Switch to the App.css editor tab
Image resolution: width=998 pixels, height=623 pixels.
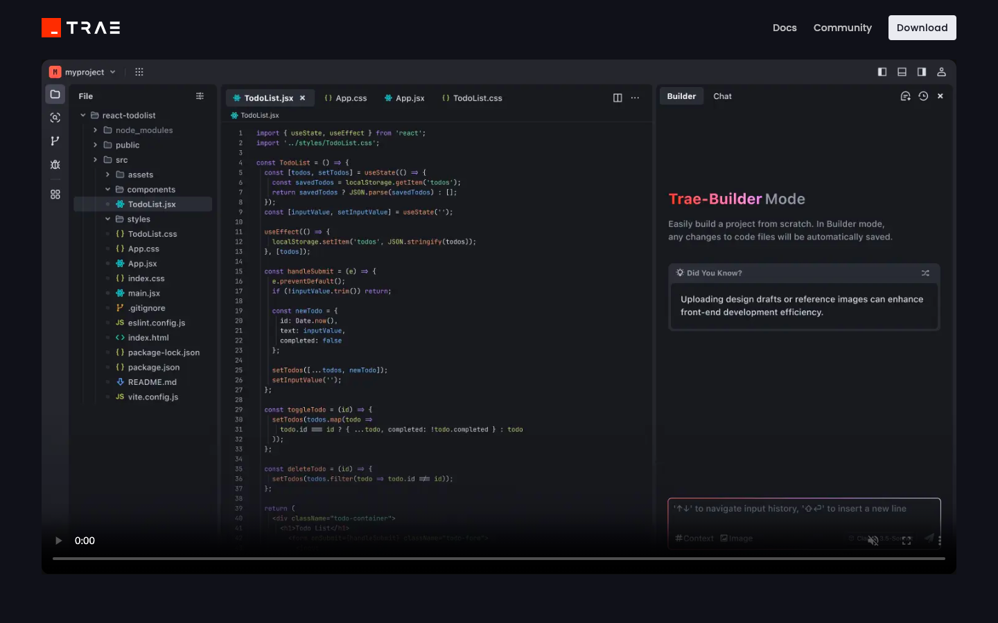tap(346, 98)
